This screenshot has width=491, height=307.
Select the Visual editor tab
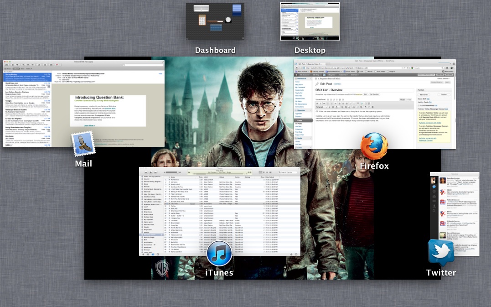coord(402,99)
